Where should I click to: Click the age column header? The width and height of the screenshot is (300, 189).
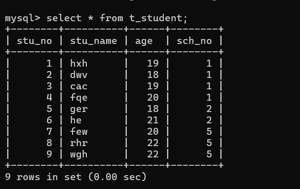pyautogui.click(x=144, y=41)
